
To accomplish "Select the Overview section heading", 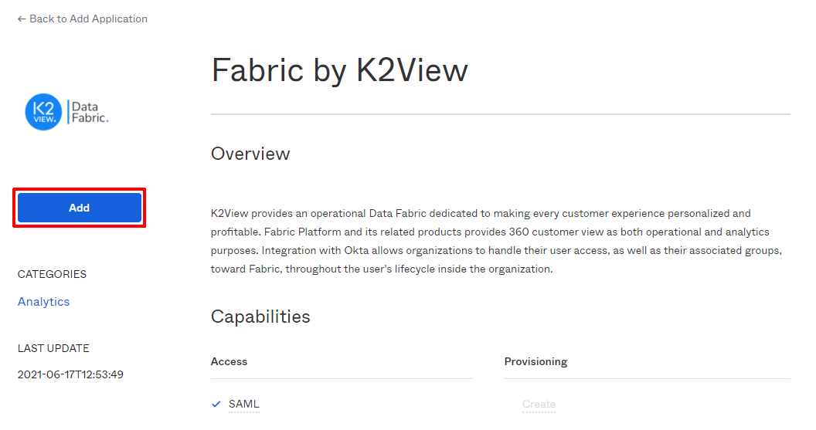I will (x=250, y=154).
